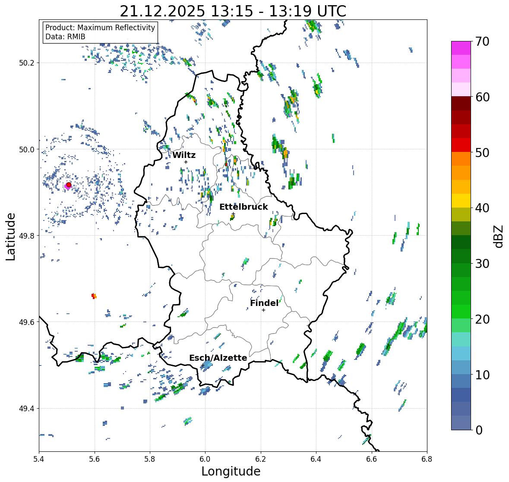Click the colorbar tick label 0
Image resolution: width=509 pixels, height=482 pixels.
(x=479, y=430)
